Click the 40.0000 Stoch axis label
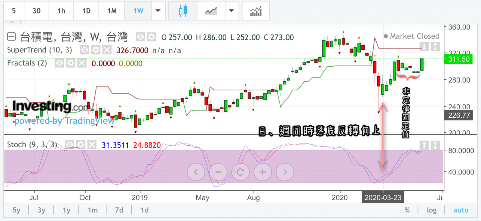Image resolution: width=481 pixels, height=221 pixels. coord(461,172)
